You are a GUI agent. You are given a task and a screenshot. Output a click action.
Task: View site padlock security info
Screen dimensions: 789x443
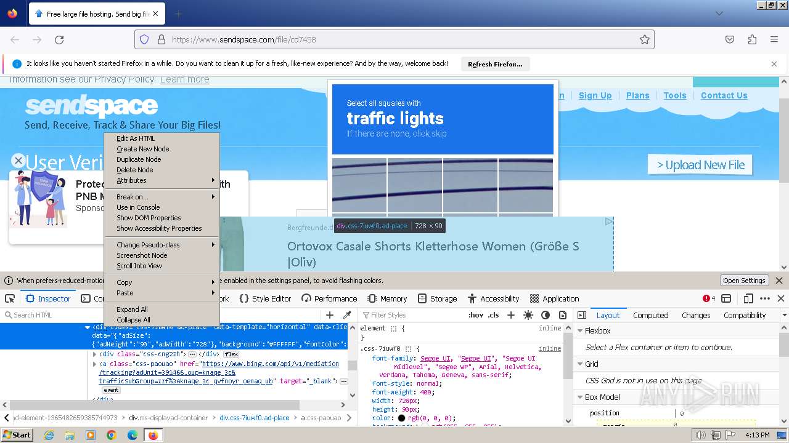click(x=161, y=39)
